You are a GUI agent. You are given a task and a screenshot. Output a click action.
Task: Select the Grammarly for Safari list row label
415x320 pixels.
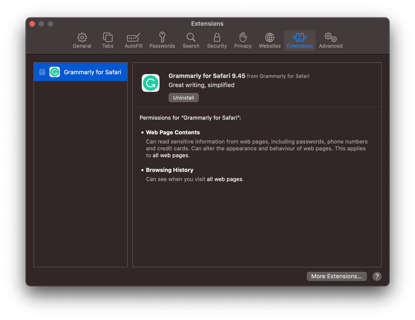click(92, 72)
